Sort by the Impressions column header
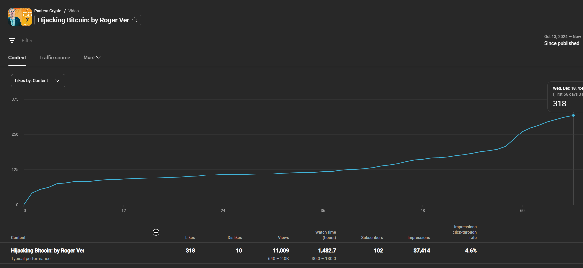This screenshot has width=583, height=268. [419, 238]
